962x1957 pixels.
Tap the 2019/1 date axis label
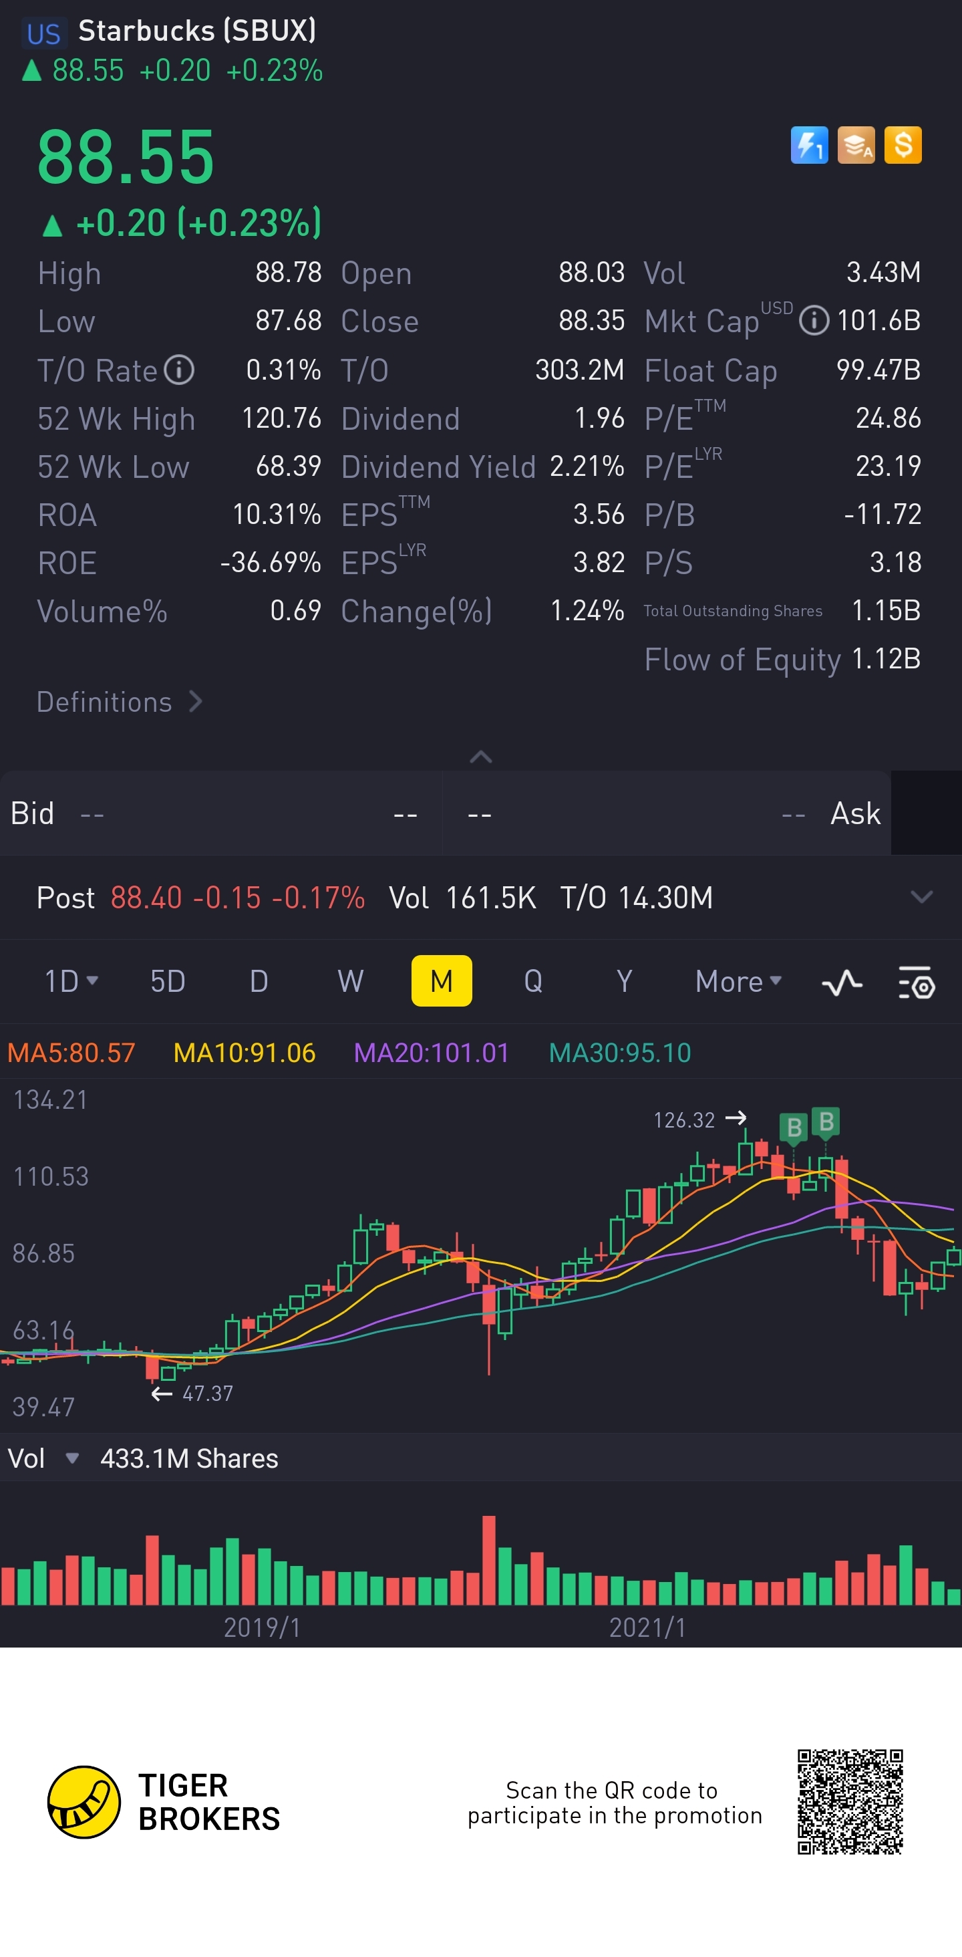pos(262,1627)
